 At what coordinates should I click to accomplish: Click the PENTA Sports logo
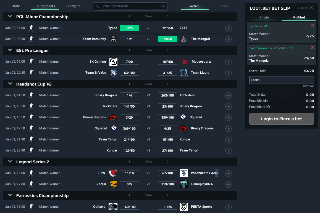pos(184,207)
